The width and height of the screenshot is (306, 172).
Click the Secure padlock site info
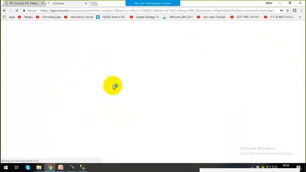[30, 11]
